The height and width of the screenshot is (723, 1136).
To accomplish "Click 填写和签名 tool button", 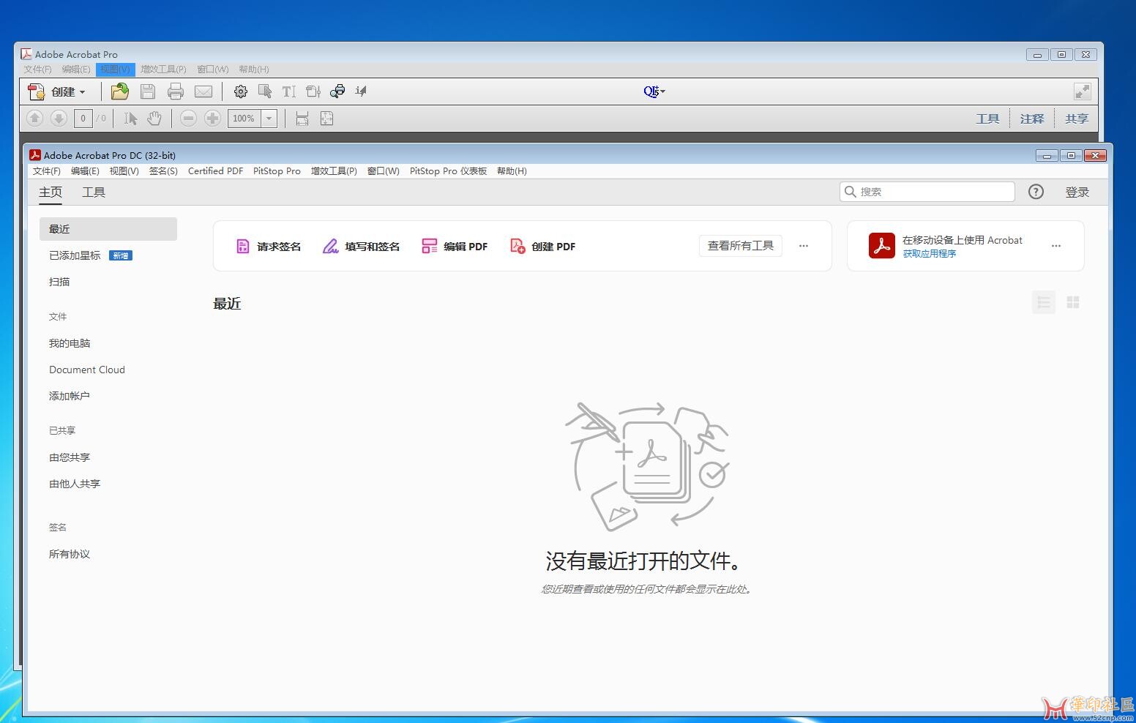I will pos(362,246).
